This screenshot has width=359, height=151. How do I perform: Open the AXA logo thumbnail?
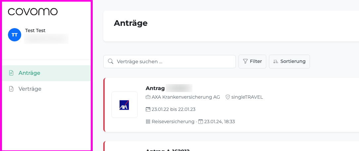[x=125, y=105]
